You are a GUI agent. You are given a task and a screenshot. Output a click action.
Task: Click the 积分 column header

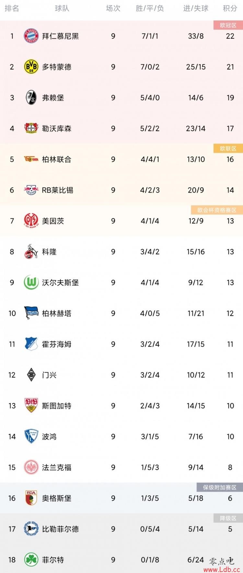click(230, 8)
